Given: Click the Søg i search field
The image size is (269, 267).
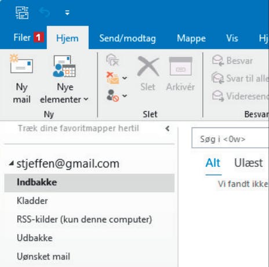Looking at the screenshot, I should [x=230, y=138].
